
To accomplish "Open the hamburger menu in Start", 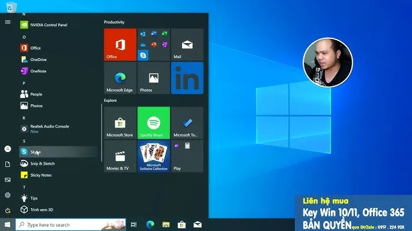I will click(8, 22).
